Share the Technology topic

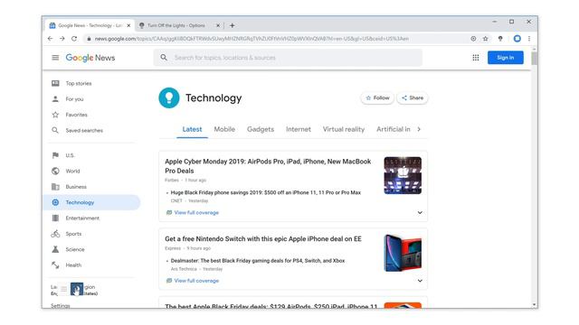point(413,98)
